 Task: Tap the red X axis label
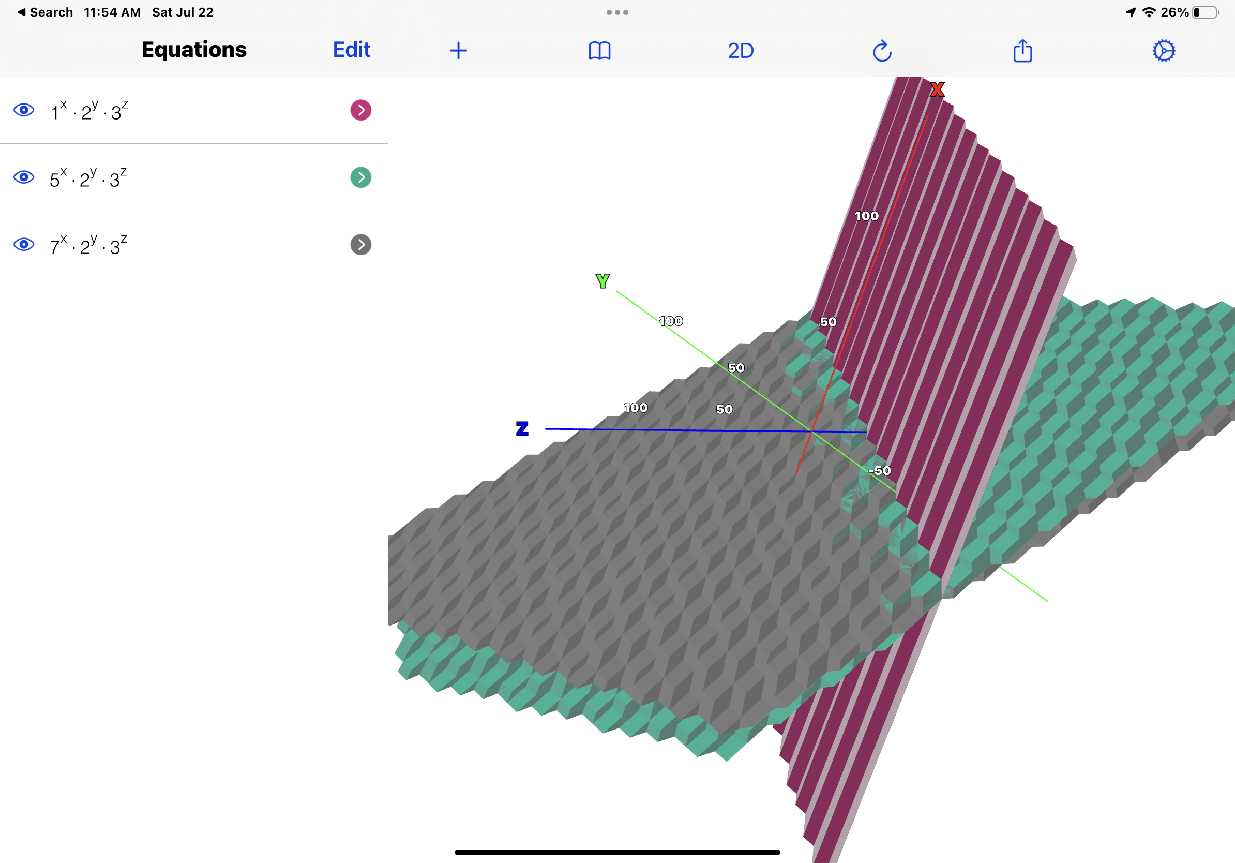click(x=937, y=90)
